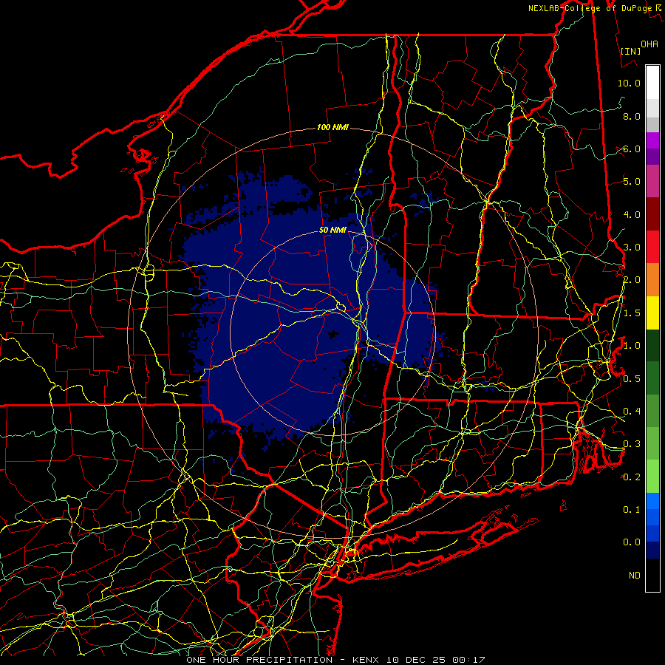Click the light green 0.2 inch legend swatch

click(x=652, y=477)
